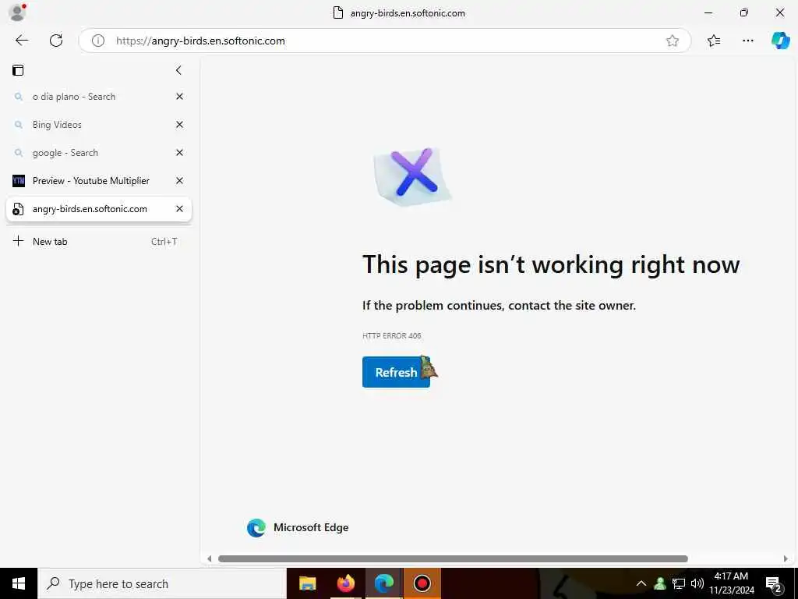Open the profile avatar icon
Image resolution: width=798 pixels, height=599 pixels.
17,12
